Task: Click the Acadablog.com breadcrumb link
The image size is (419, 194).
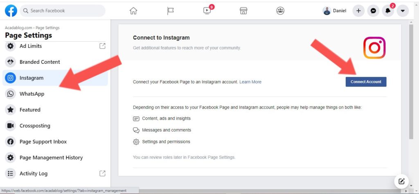Action: pyautogui.click(x=18, y=28)
